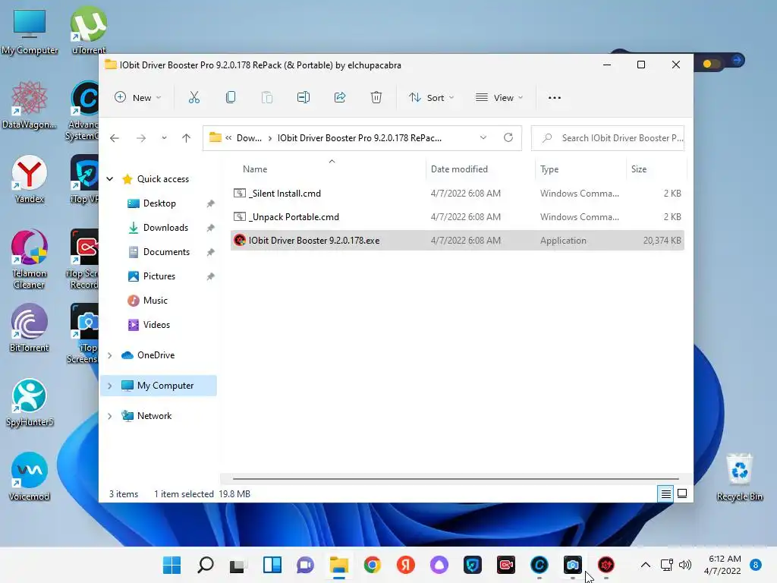This screenshot has height=583, width=777.
Task: Refresh the current folder view
Action: [x=508, y=138]
